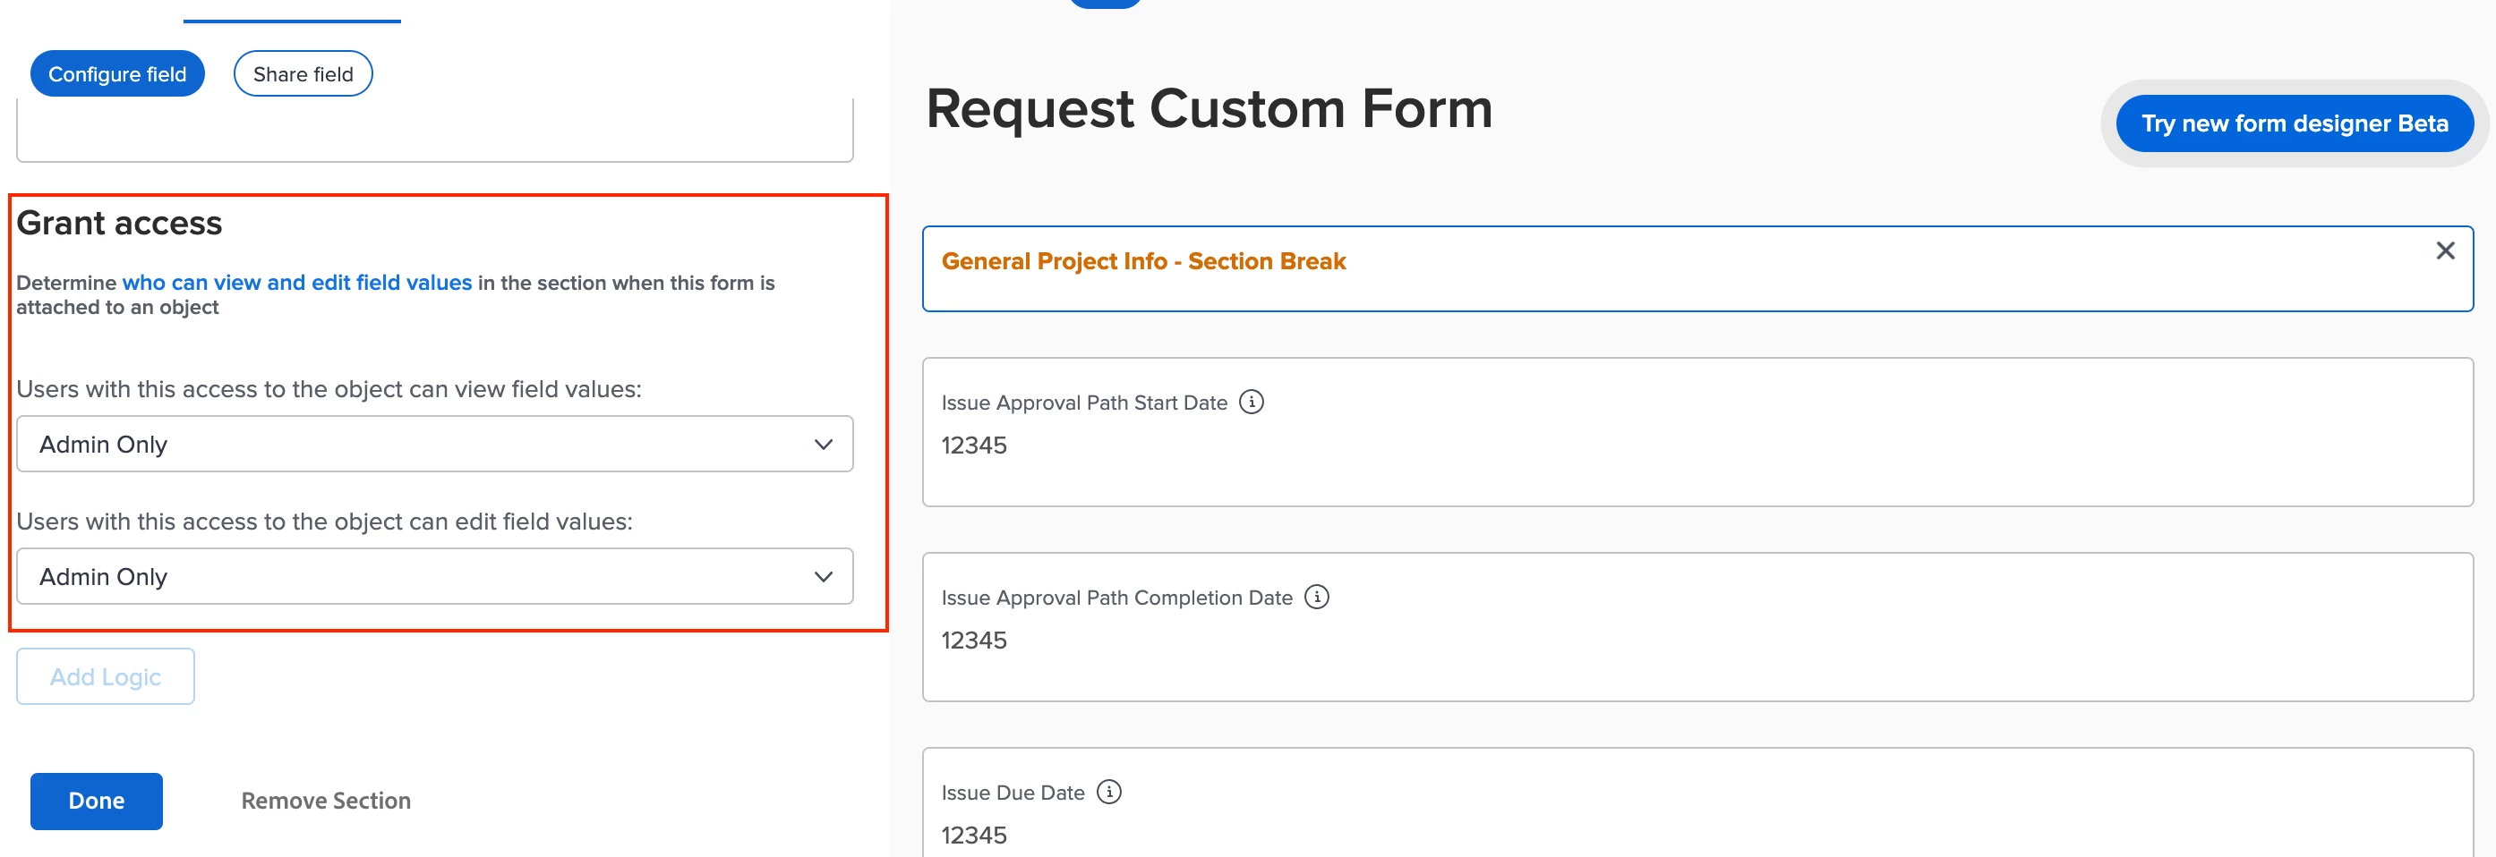2496x857 pixels.
Task: Open the 'who can view and edit field values' link
Action: [296, 283]
